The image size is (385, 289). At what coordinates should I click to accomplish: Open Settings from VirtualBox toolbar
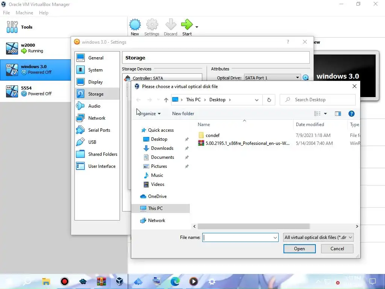(152, 27)
